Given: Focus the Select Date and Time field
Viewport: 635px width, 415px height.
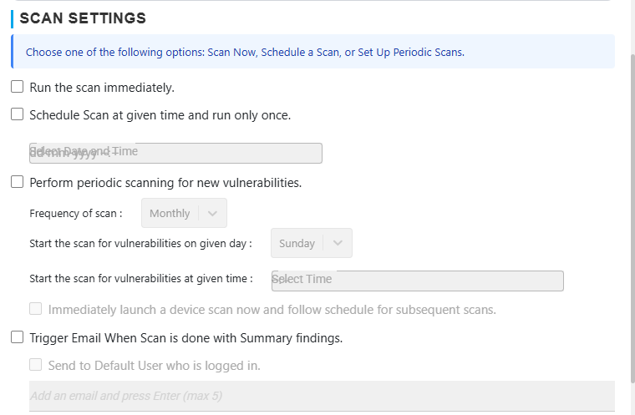Looking at the screenshot, I should (175, 153).
